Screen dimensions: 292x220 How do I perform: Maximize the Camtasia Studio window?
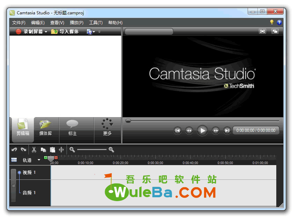coord(262,12)
